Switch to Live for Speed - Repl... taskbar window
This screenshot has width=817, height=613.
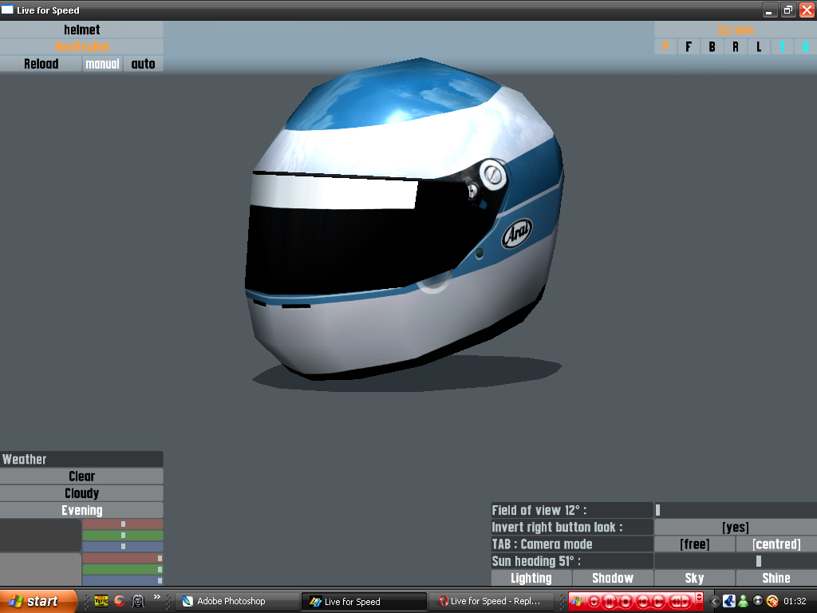tap(491, 601)
